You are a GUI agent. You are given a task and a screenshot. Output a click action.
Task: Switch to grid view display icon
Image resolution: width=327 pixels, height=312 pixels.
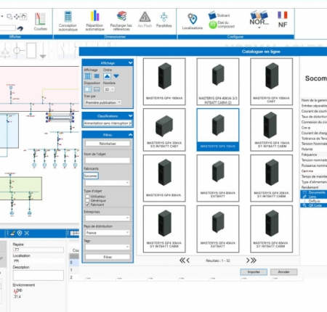tap(88, 76)
